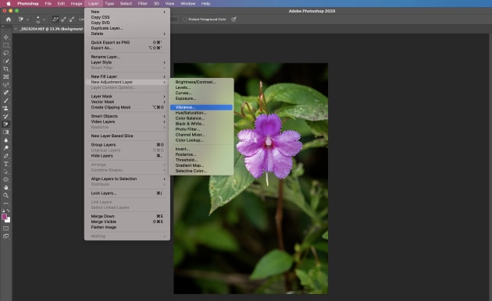Viewport: 492px width, 301px height.
Task: Expand the New submenu arrow
Action: [164, 12]
